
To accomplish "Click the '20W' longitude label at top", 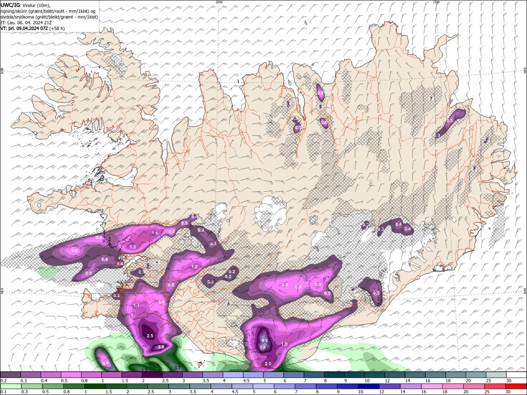I will tap(219, 2).
